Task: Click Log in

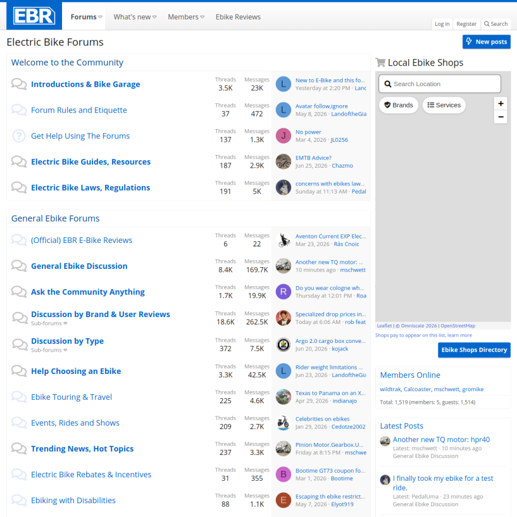Action: [442, 24]
